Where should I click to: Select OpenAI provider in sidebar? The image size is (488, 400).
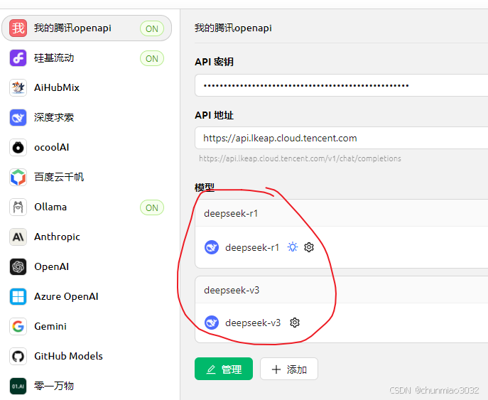87,266
